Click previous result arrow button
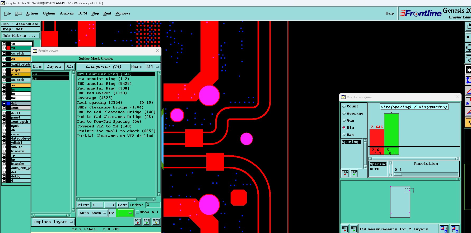This screenshot has width=471, height=233. [x=97, y=205]
